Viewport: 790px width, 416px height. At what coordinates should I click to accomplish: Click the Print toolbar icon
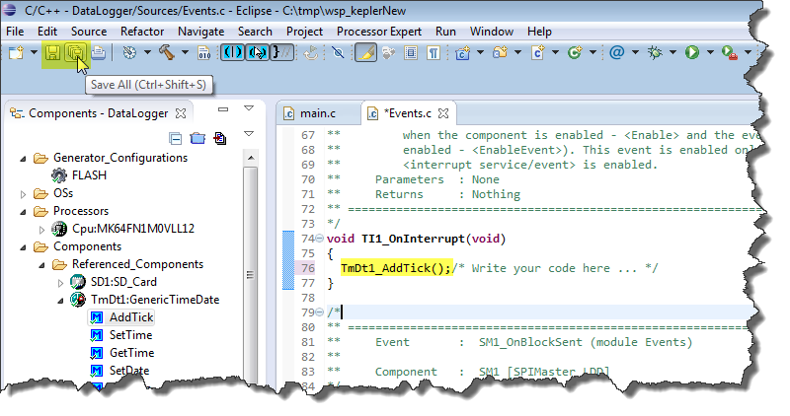click(97, 52)
